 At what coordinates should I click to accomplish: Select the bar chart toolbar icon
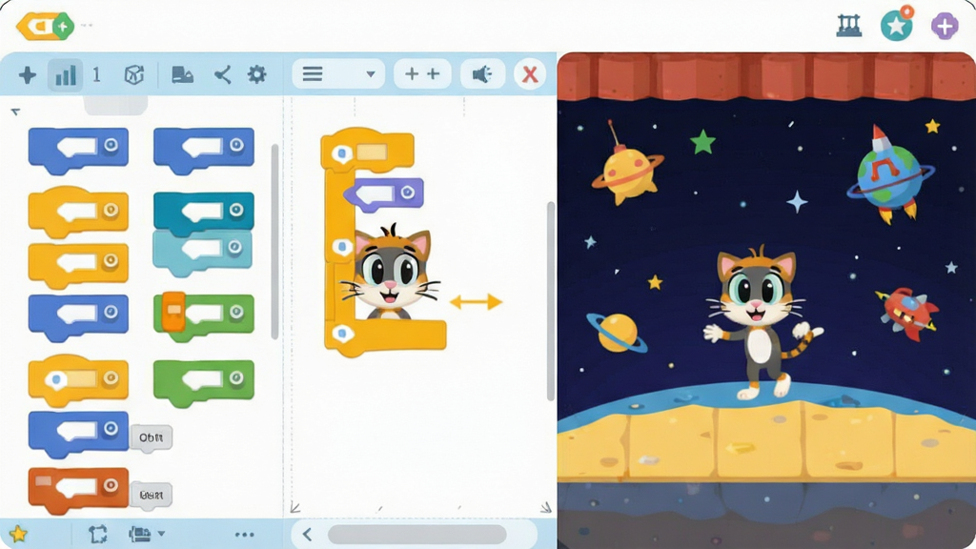pyautogui.click(x=66, y=75)
